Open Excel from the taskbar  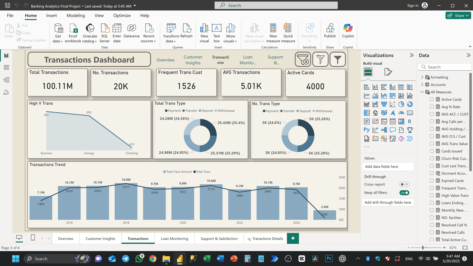[x=207, y=259]
